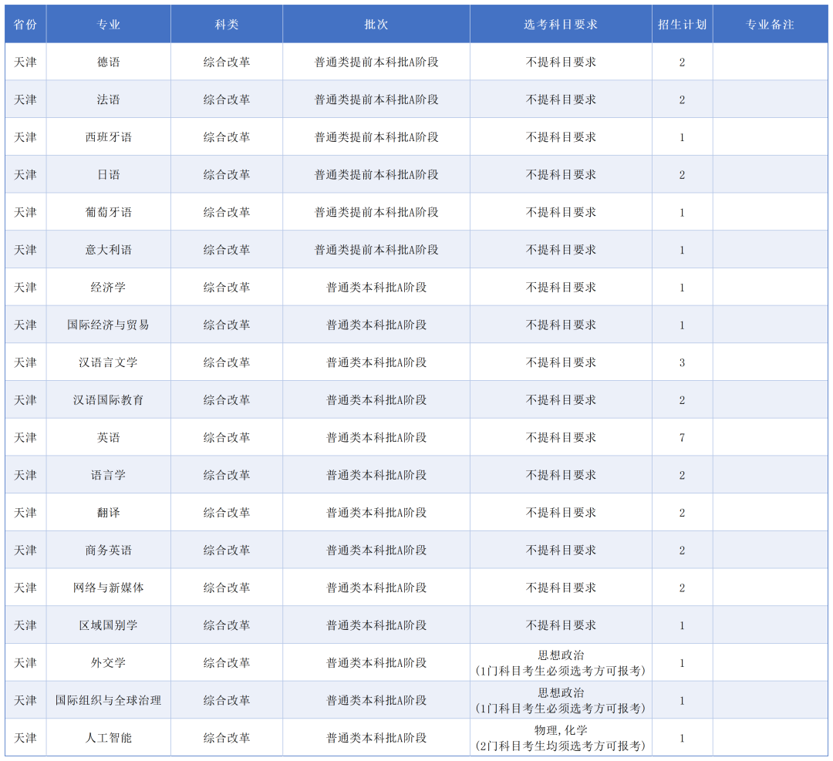This screenshot has width=833, height=761.
Task: Select the 国际经济与贸易 major cell
Action: (109, 325)
